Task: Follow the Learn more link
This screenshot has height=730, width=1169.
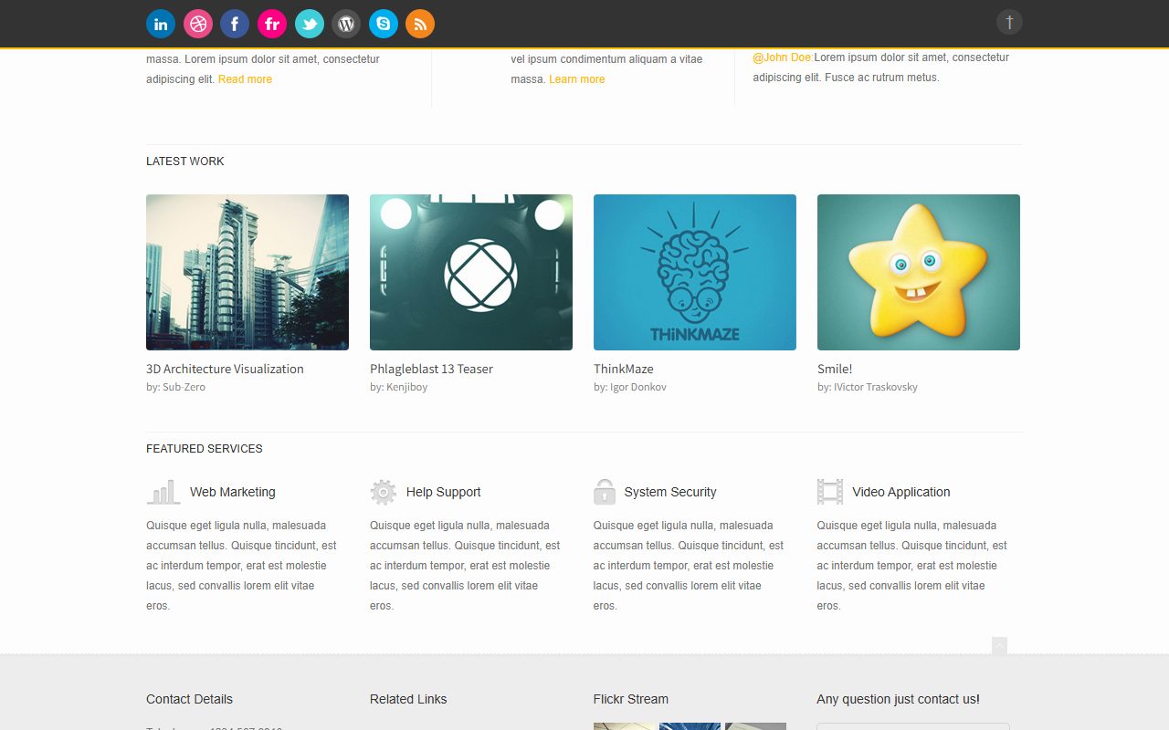Action: [x=576, y=79]
